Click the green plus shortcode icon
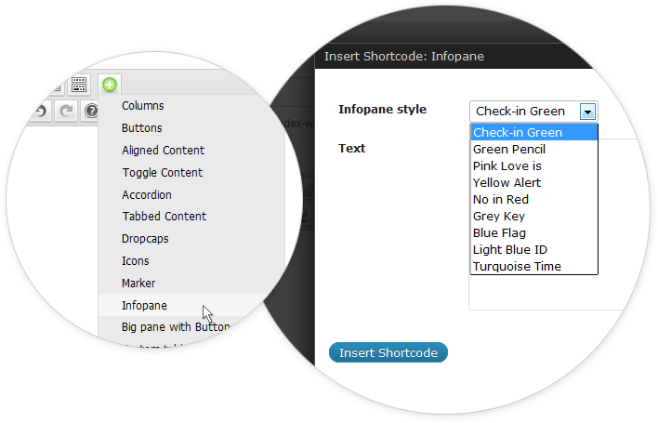The image size is (658, 423). click(110, 85)
